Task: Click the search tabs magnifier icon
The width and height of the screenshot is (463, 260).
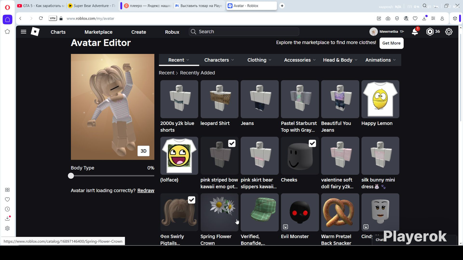Action: pos(425,6)
